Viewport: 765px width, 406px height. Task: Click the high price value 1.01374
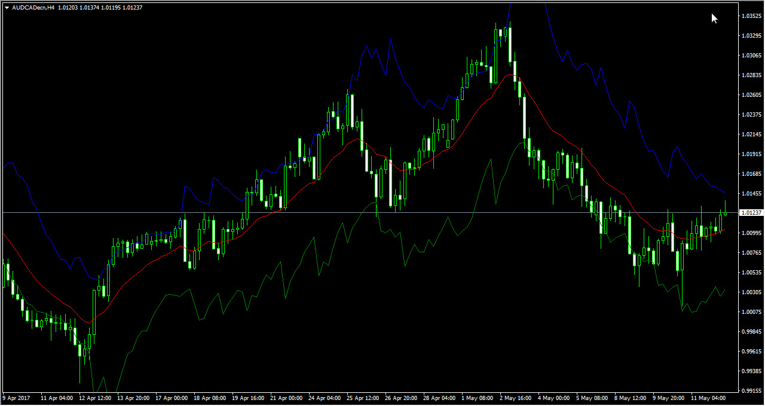(x=90, y=7)
